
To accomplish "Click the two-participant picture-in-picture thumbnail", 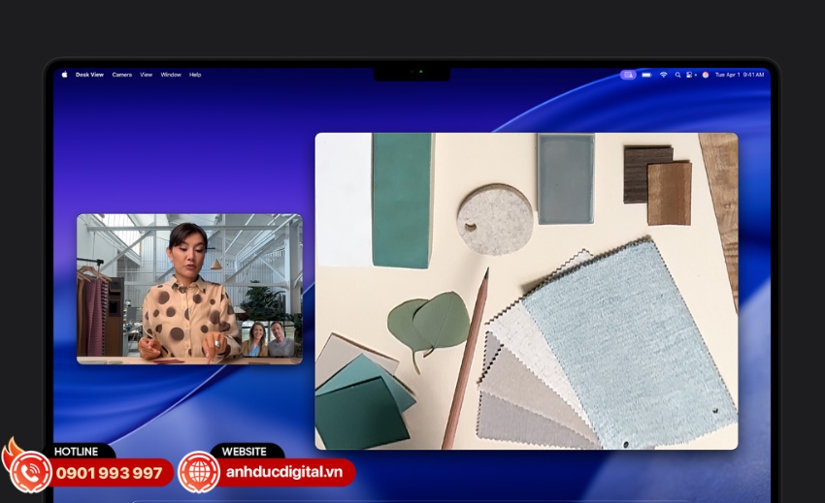I will click(x=269, y=339).
